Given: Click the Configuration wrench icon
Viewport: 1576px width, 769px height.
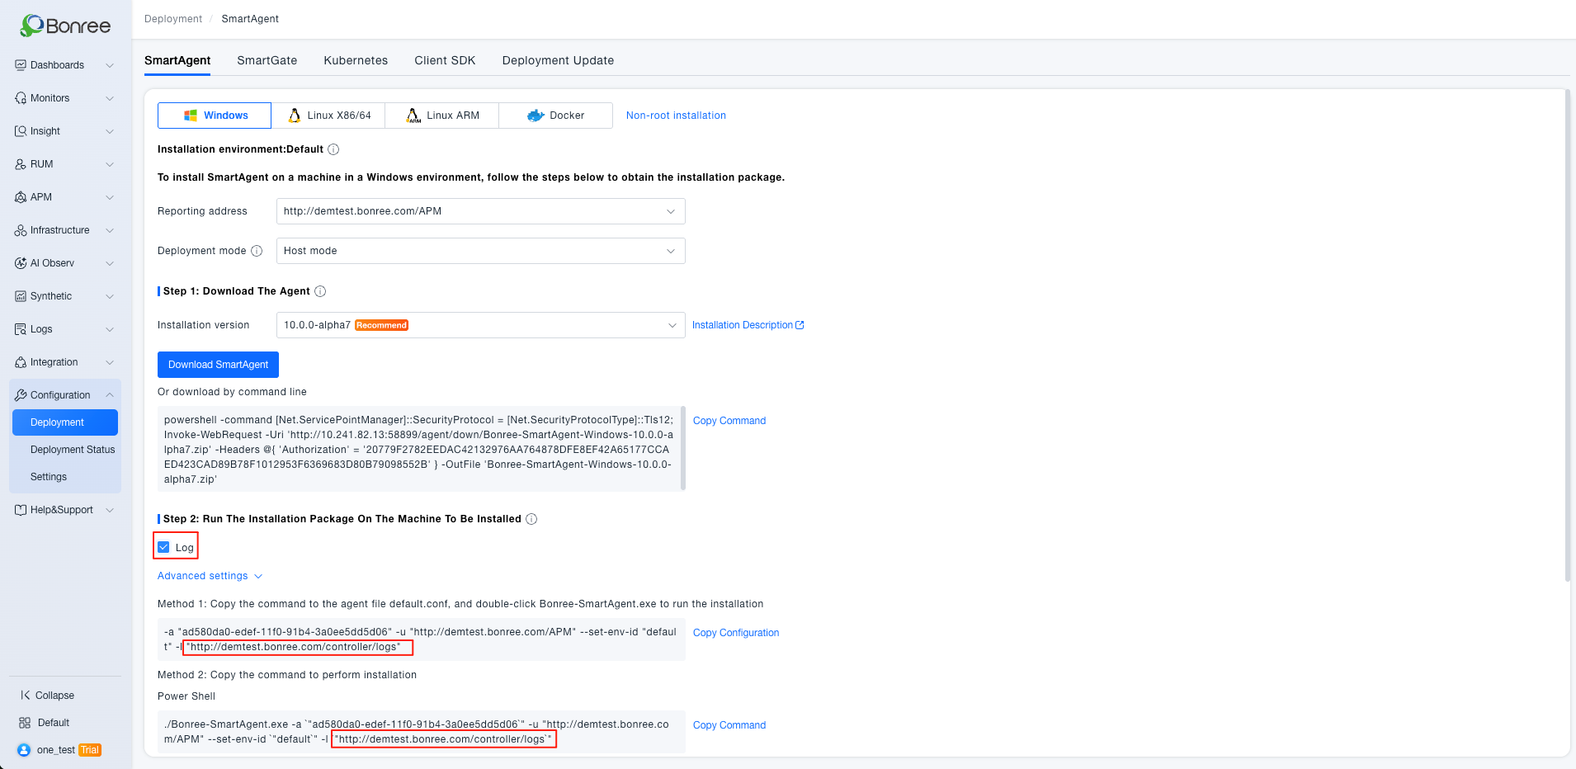Looking at the screenshot, I should click(21, 395).
